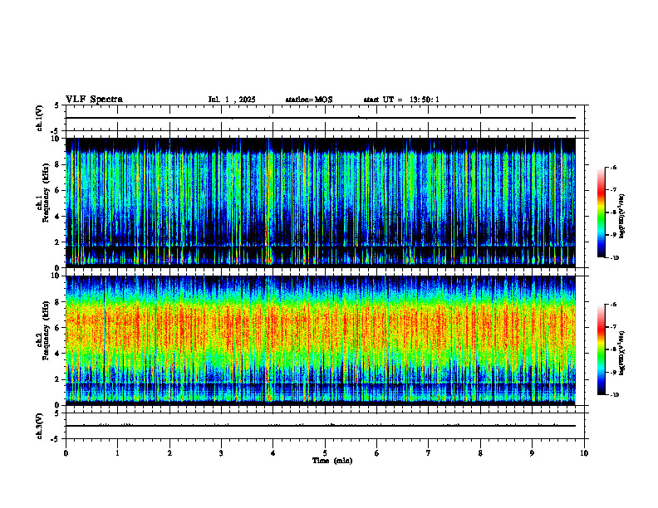Click the ch.3(V) waveform trace
Image resolution: width=658 pixels, height=508 pixels.
(x=321, y=426)
